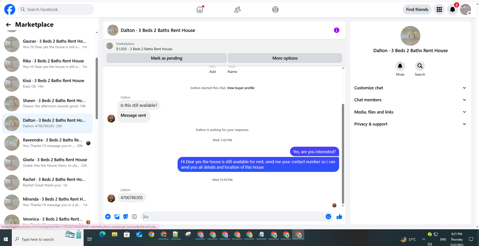The width and height of the screenshot is (479, 246).
Task: Open Gaurav's rent house conversation
Action: pyautogui.click(x=47, y=44)
